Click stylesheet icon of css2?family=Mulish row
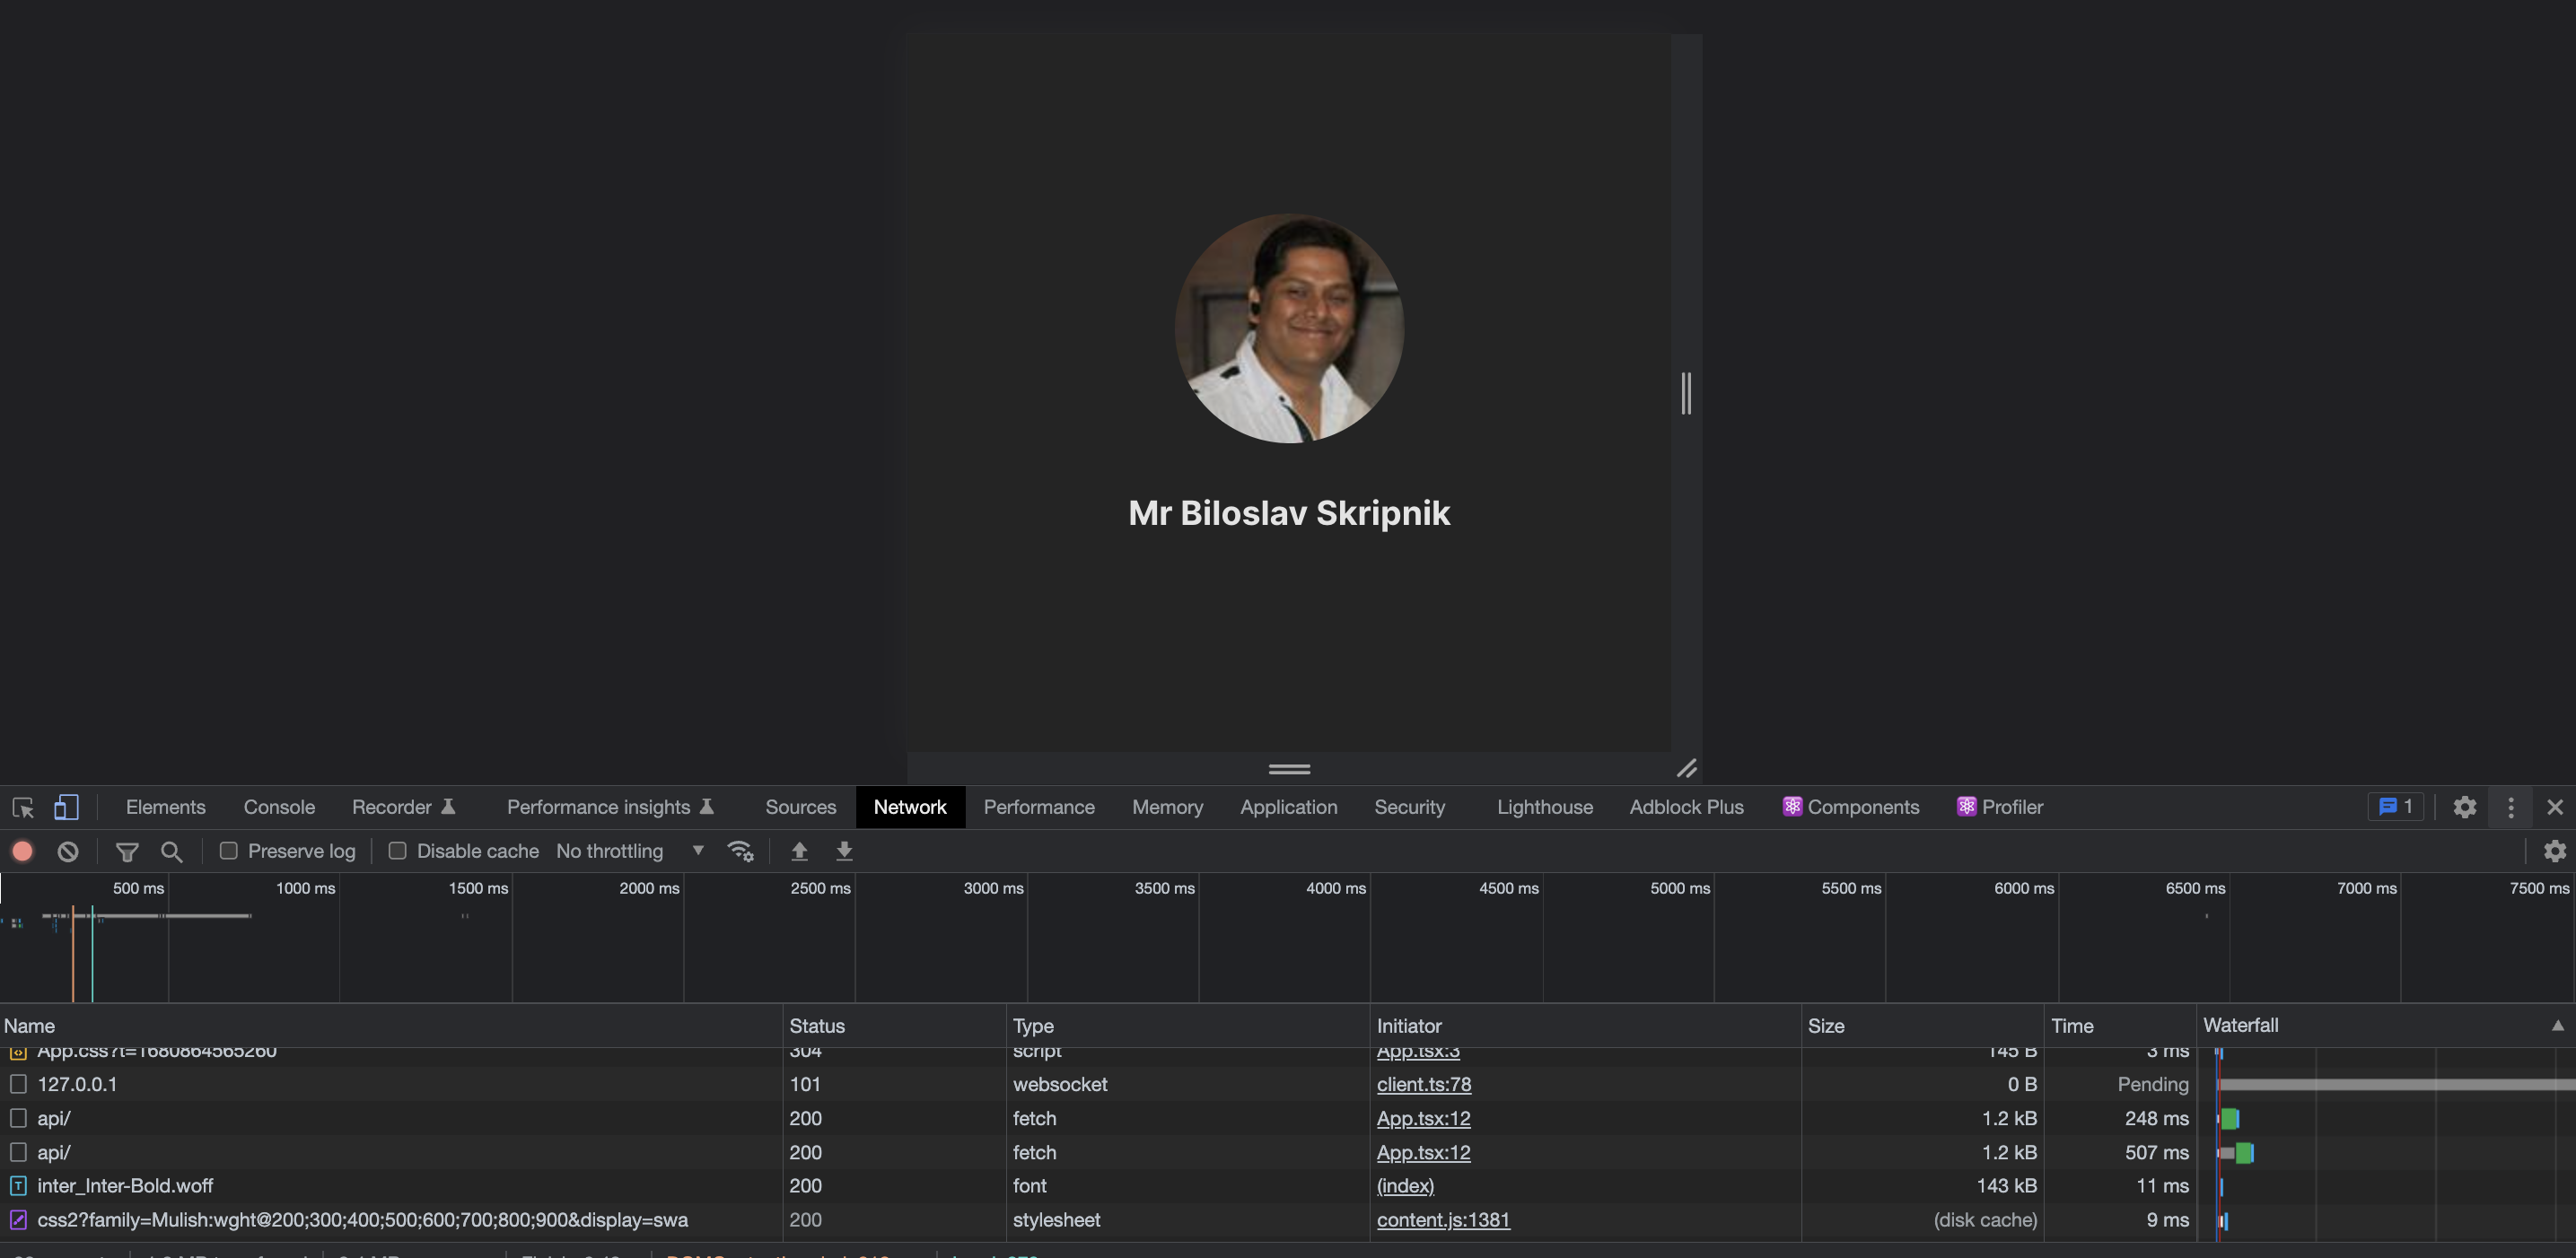 [x=18, y=1220]
